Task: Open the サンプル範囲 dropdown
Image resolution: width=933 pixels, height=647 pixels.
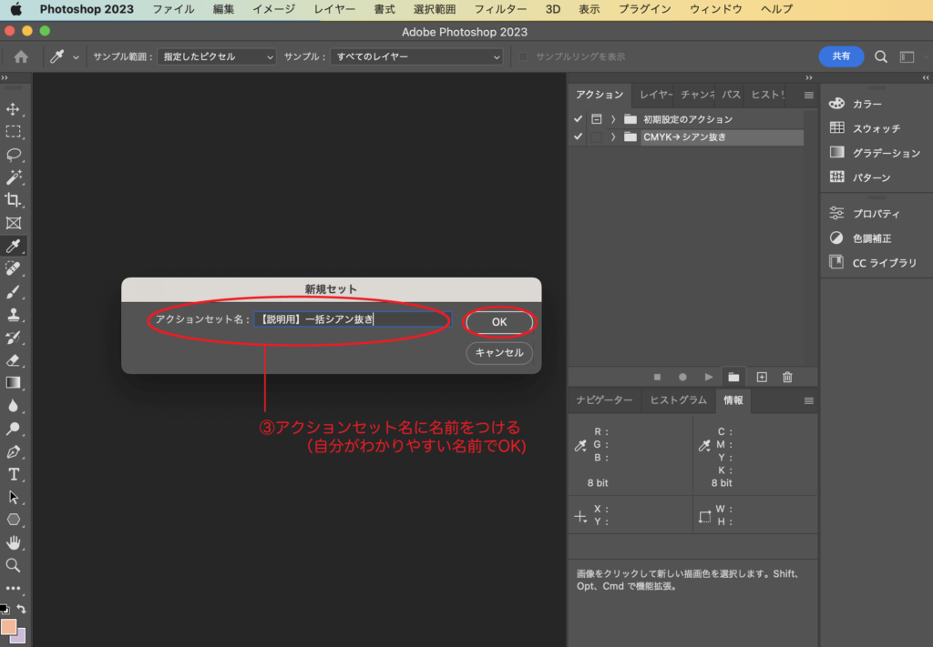Action: pyautogui.click(x=217, y=56)
